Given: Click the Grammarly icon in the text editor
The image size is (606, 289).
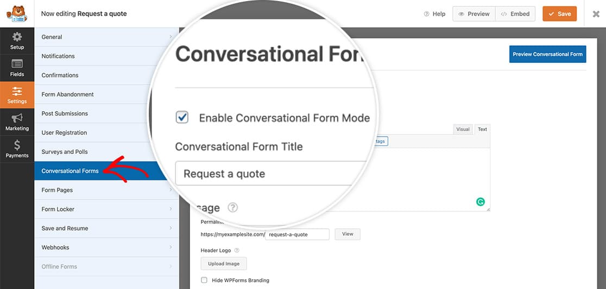Looking at the screenshot, I should point(481,202).
